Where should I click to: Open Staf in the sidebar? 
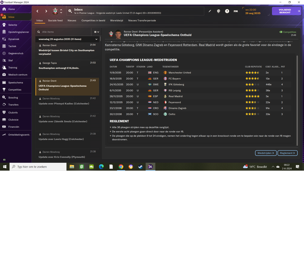[10, 60]
